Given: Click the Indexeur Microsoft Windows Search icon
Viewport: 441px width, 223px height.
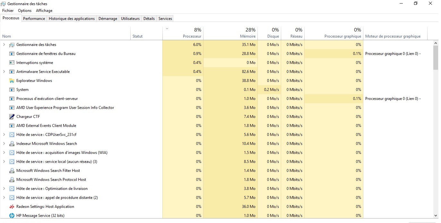Looking at the screenshot, I should point(12,144).
